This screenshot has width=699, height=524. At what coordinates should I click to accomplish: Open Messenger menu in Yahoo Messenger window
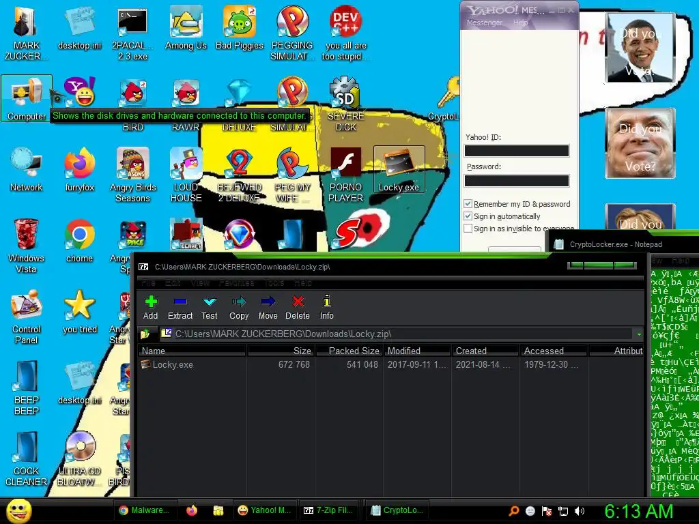tap(484, 23)
